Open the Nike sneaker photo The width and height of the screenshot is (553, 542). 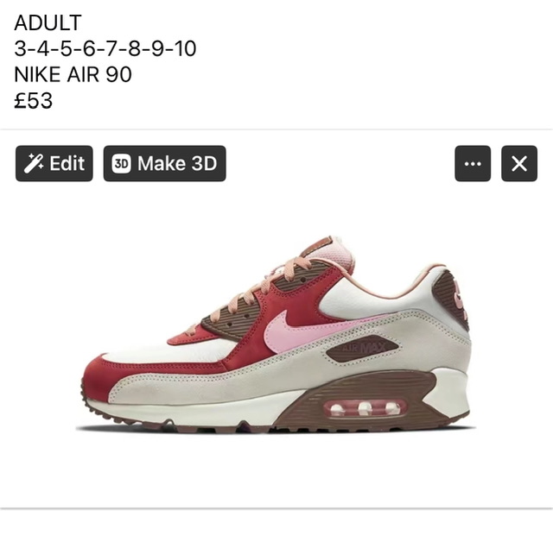tap(276, 335)
